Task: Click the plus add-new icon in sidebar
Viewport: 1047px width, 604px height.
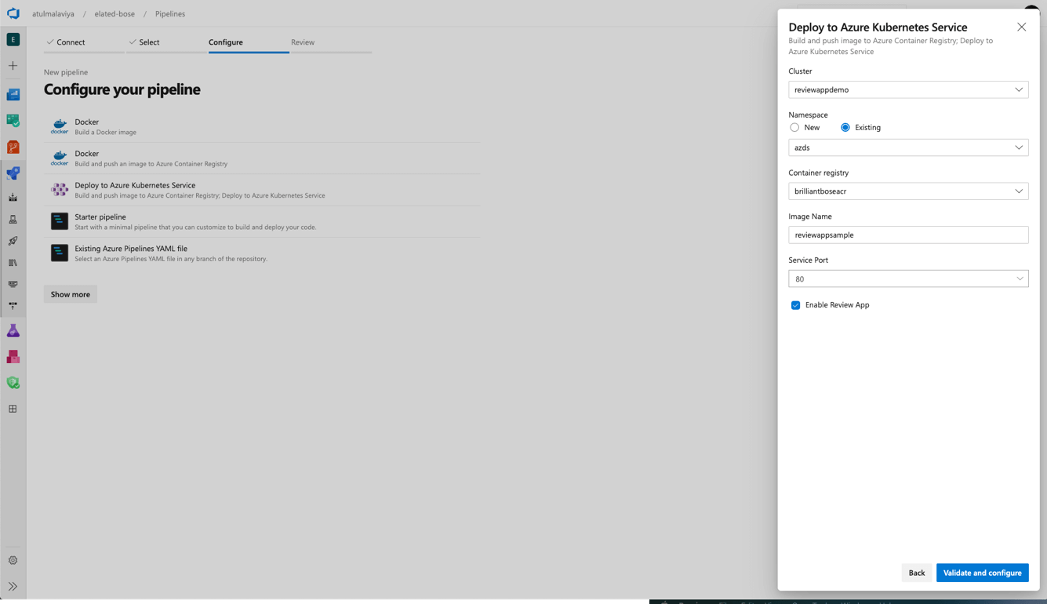Action: (x=13, y=66)
